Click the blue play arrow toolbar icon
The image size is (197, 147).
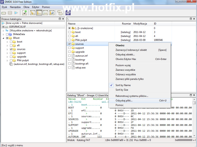tap(17, 13)
